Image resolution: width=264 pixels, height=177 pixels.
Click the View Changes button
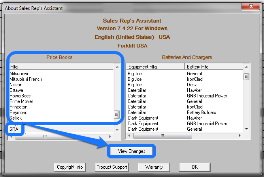[x=132, y=151]
